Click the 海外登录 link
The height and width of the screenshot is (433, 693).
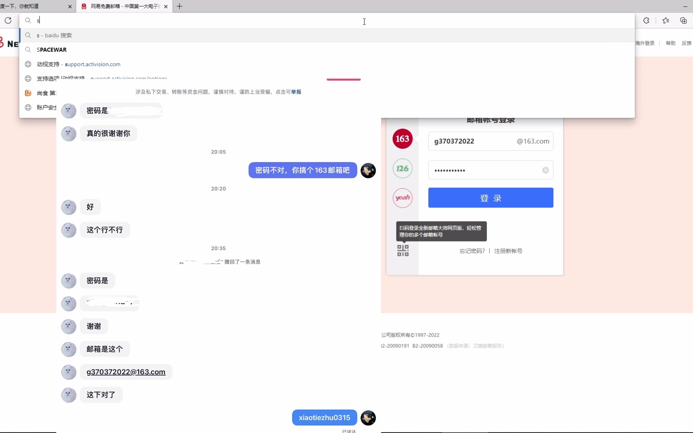(645, 43)
